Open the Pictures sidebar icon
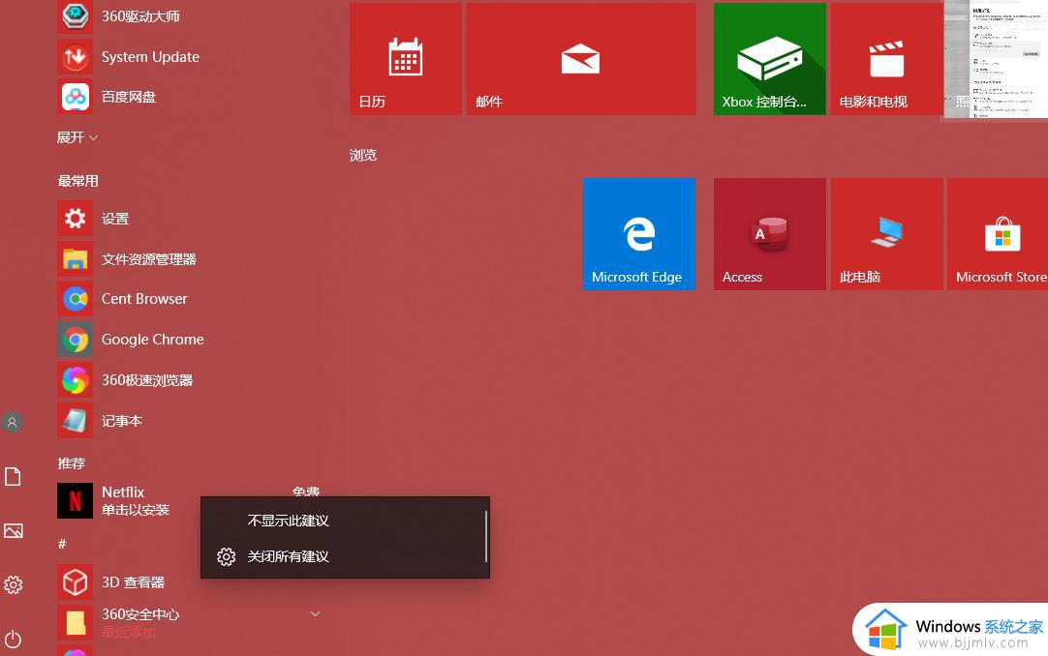This screenshot has height=656, width=1048. coord(14,530)
